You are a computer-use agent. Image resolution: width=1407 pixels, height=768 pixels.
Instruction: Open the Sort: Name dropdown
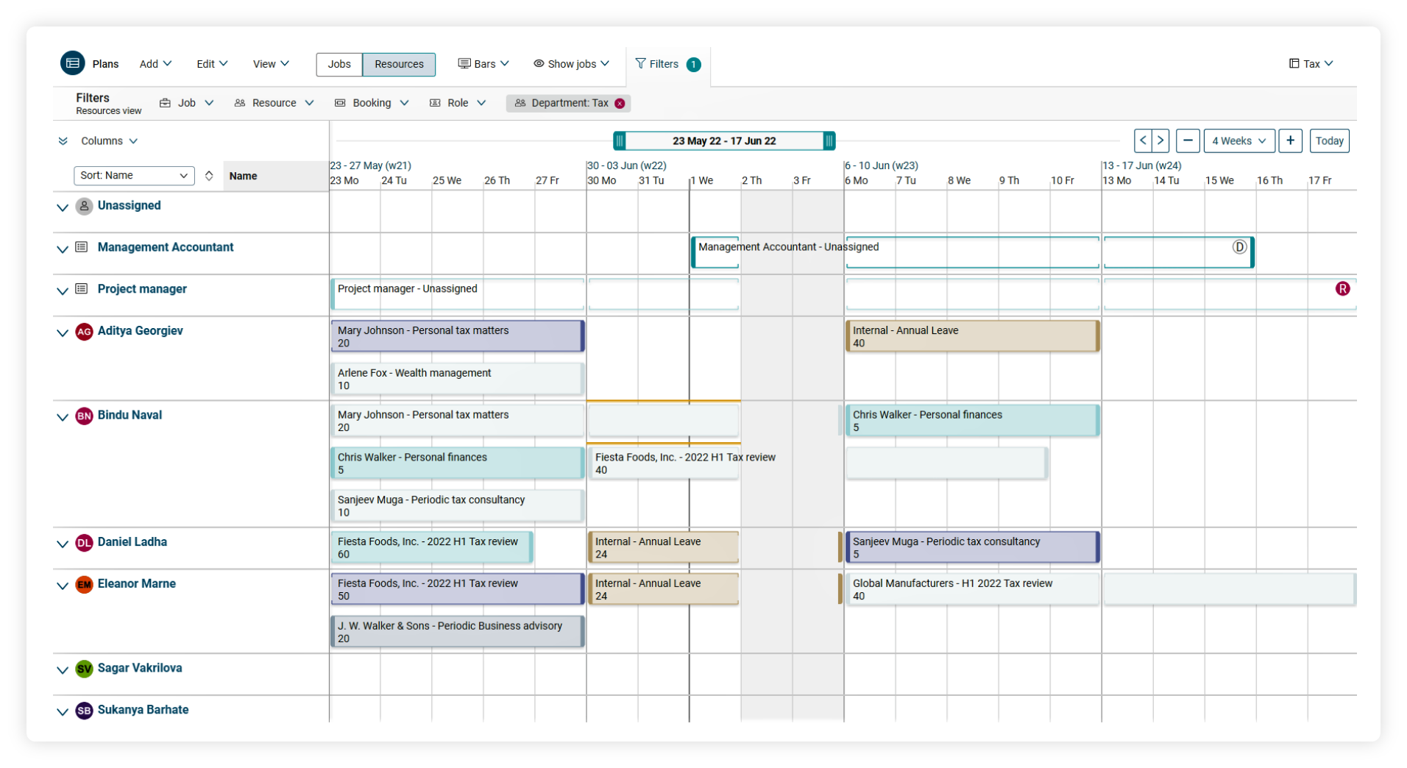click(x=133, y=176)
